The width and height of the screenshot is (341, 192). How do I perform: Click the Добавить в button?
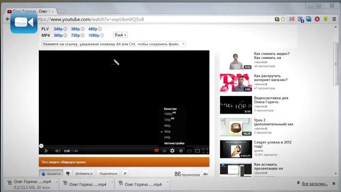[84, 173]
